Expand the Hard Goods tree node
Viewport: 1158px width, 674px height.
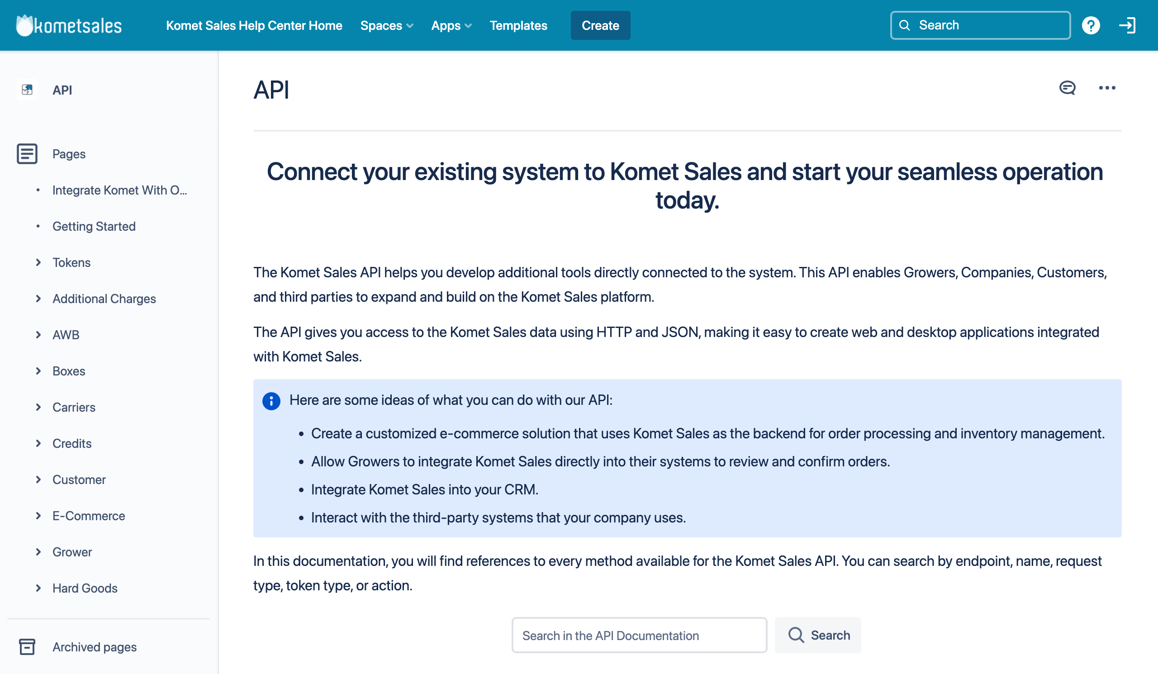(38, 588)
